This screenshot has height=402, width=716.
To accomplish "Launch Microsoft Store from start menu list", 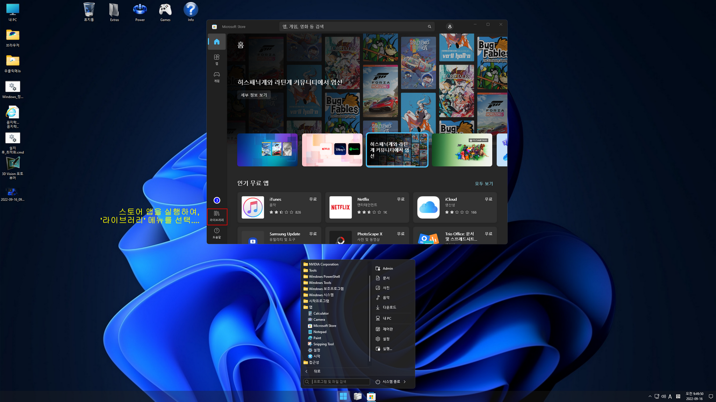I will coord(322,326).
